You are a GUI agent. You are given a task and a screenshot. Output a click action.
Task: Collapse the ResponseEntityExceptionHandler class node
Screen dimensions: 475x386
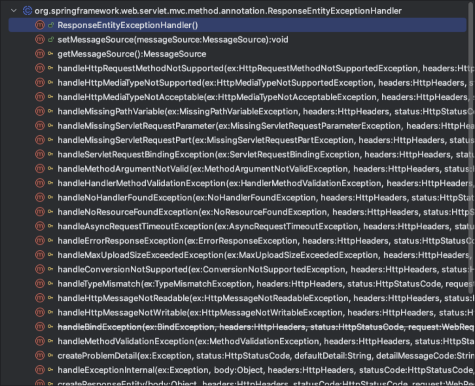[13, 11]
